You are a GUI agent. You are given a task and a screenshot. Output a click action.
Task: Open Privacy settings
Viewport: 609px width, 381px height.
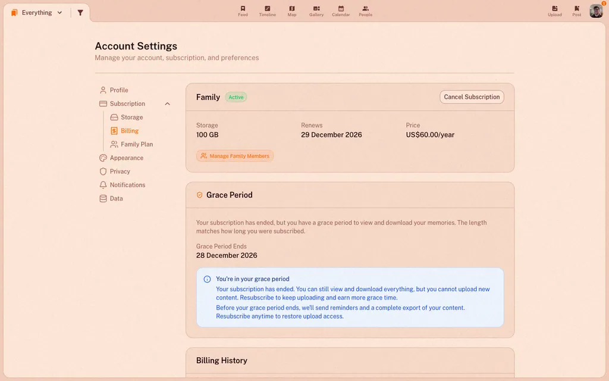(115, 171)
